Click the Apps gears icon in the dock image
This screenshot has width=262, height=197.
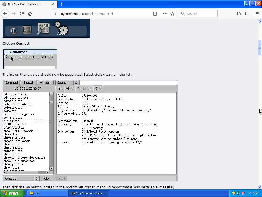coord(61,28)
